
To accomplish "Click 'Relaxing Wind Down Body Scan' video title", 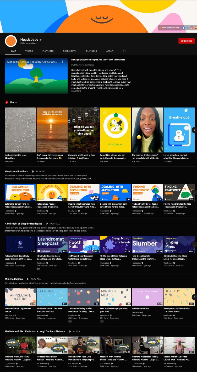I will (18, 258).
